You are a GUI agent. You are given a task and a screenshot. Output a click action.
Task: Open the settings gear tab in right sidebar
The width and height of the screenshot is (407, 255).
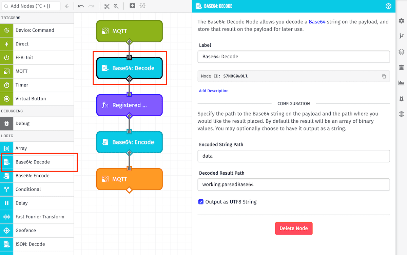[x=402, y=21]
